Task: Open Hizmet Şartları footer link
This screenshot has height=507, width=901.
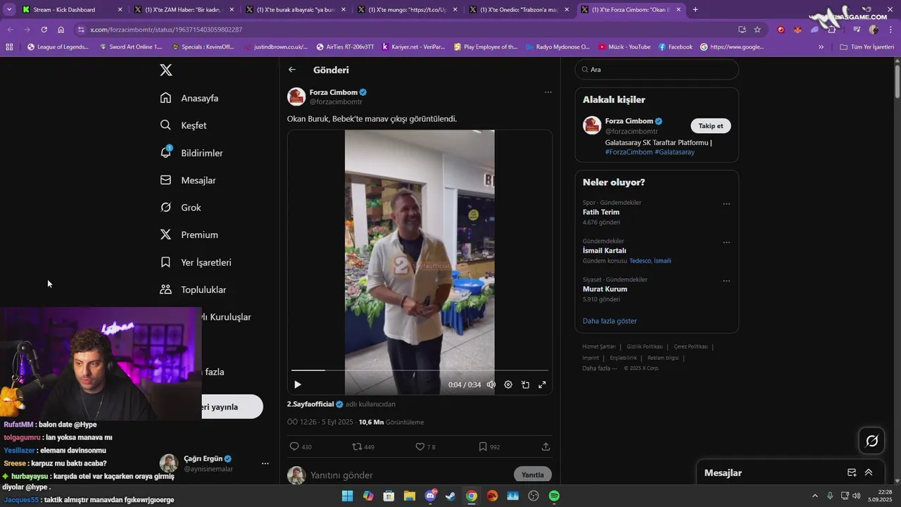Action: (x=599, y=346)
